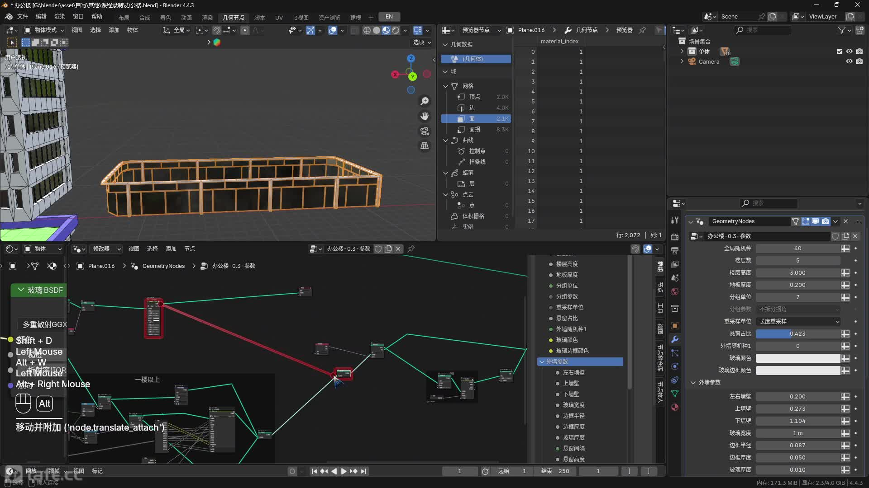Open the World properties tab
The height and width of the screenshot is (488, 869).
point(675,291)
